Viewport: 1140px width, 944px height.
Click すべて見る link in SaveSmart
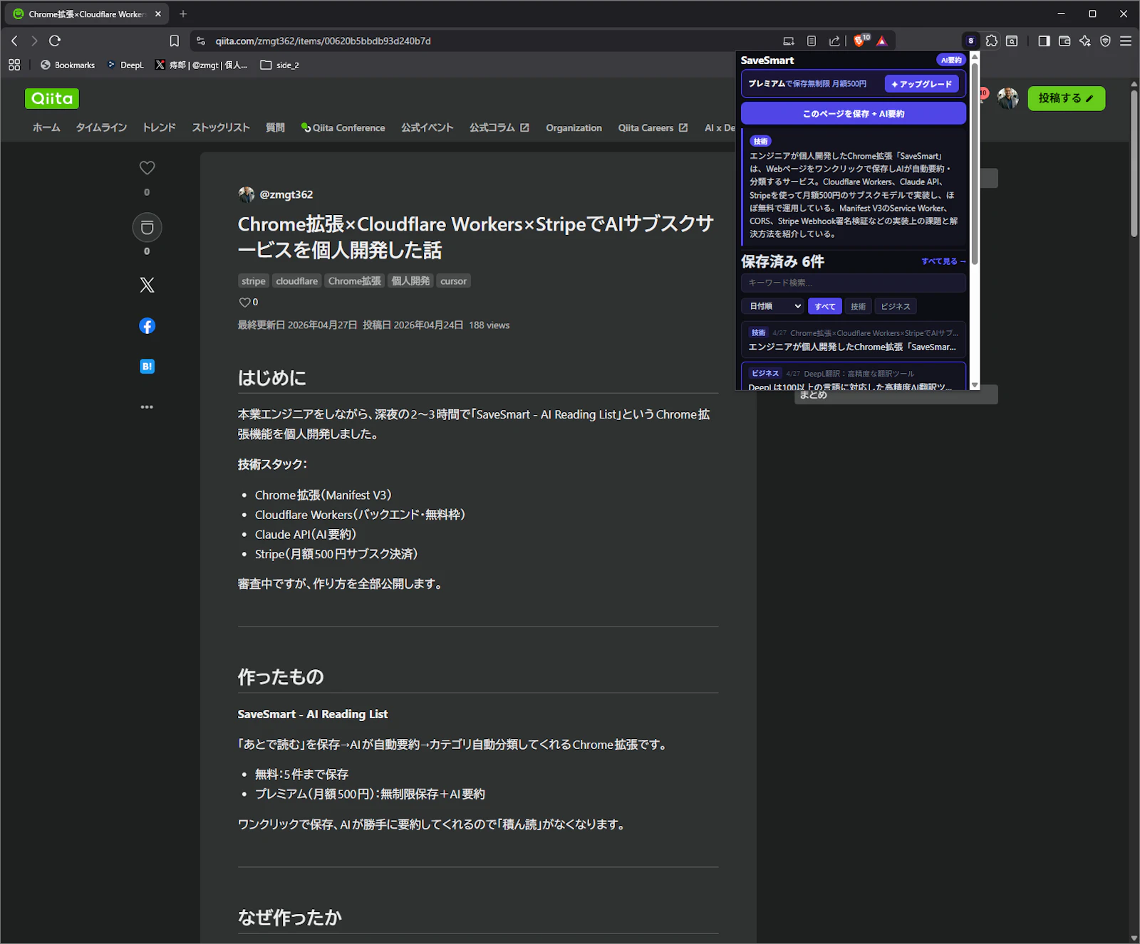pos(943,261)
